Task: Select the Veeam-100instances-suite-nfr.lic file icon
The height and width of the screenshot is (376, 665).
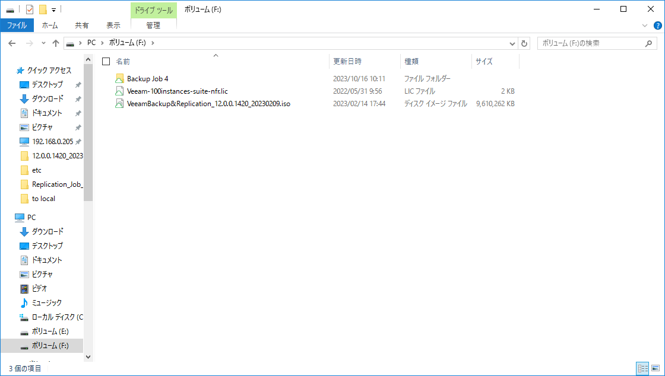Action: tap(119, 91)
